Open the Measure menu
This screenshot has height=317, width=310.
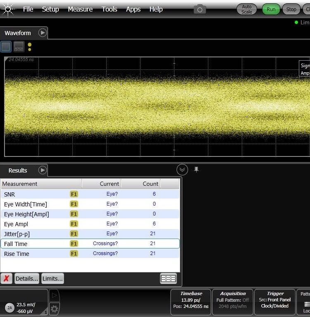coord(81,9)
